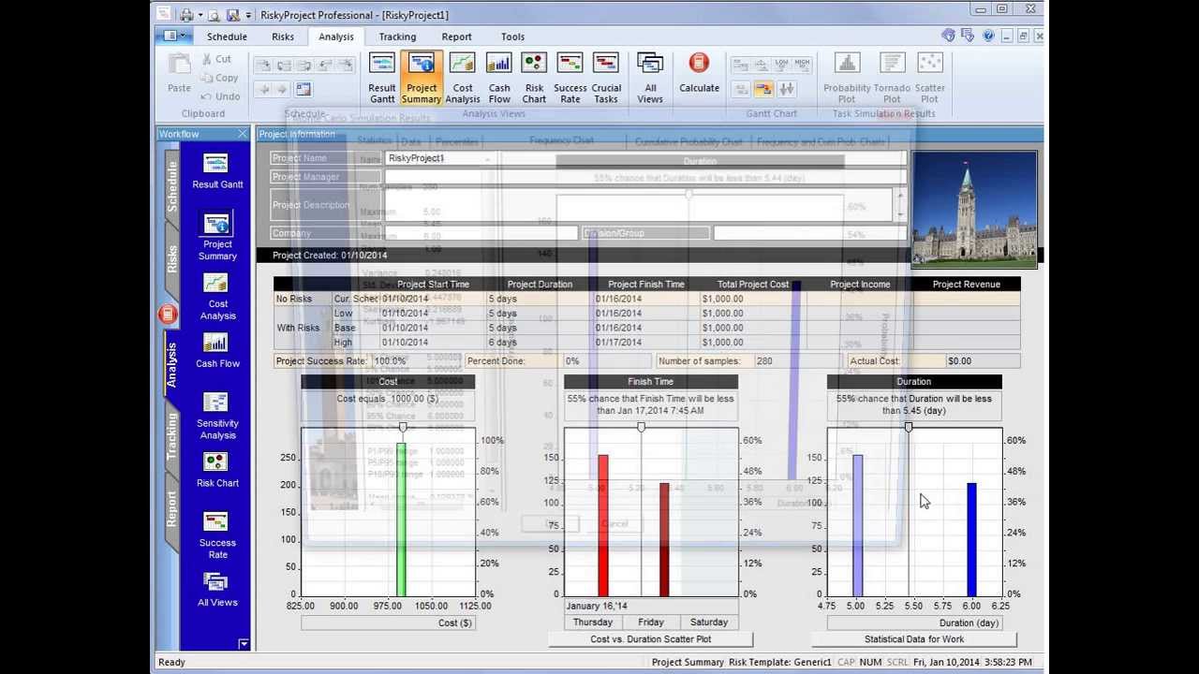Run Calculate from the ribbon

pos(699,74)
